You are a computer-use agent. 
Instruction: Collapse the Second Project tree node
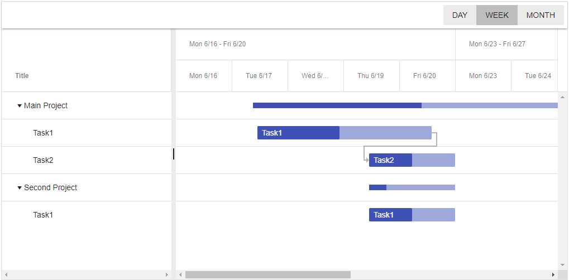[20, 188]
